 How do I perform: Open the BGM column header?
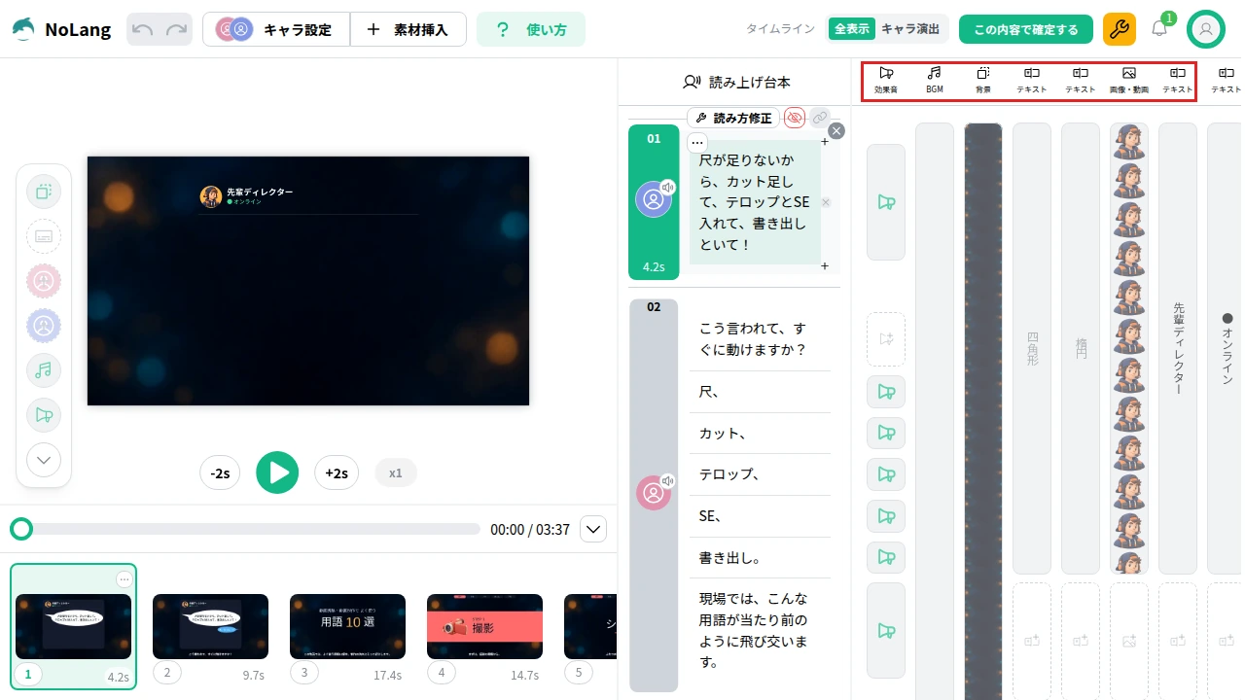tap(935, 80)
